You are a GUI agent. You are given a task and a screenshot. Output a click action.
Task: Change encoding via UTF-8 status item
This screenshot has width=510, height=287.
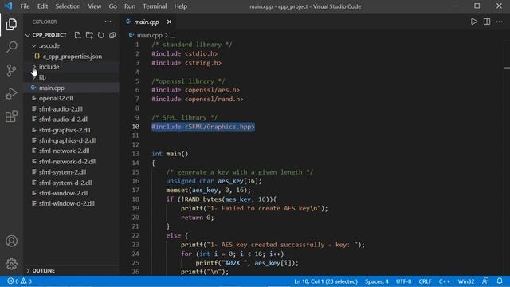(x=403, y=281)
